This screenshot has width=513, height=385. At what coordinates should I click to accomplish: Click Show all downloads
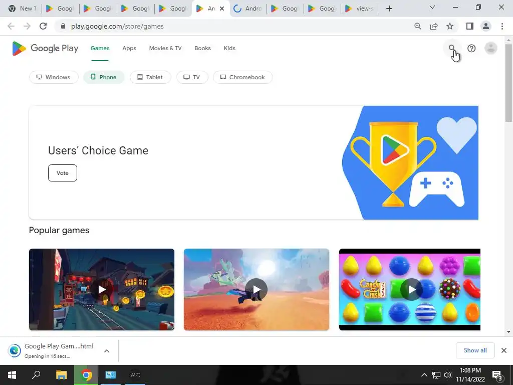click(475, 350)
